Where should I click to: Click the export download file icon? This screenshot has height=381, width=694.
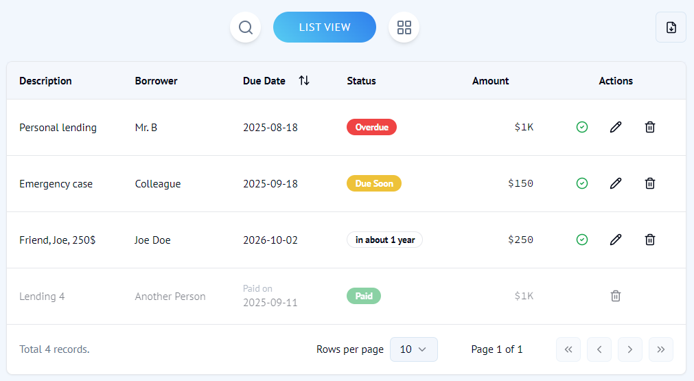tap(671, 27)
